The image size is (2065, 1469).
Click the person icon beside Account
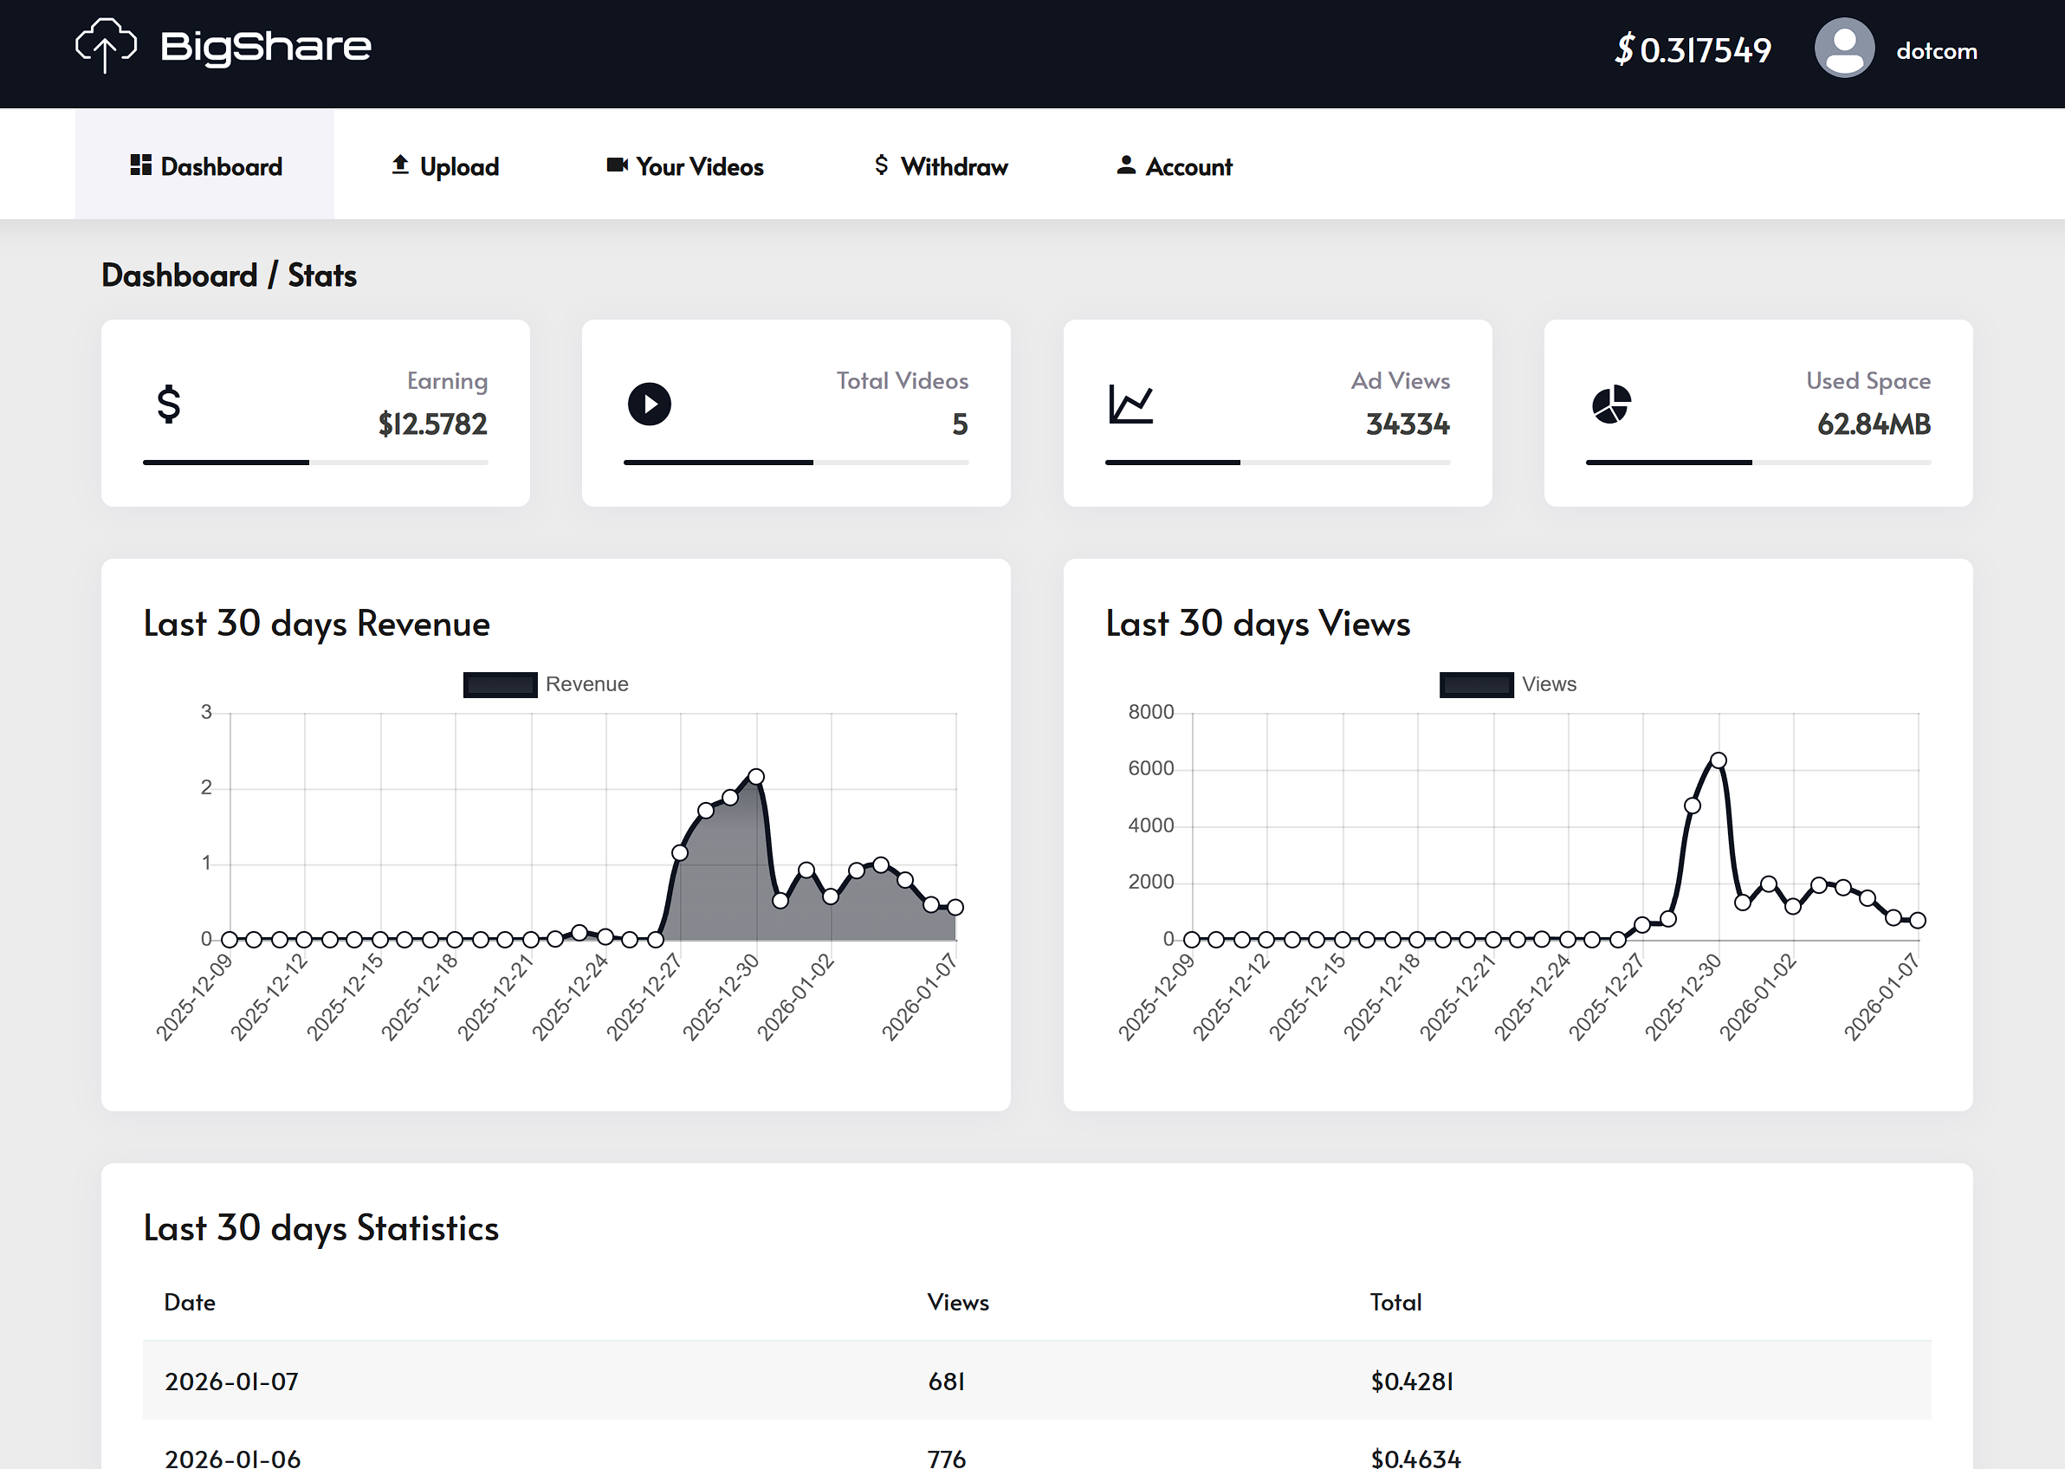[x=1125, y=165]
